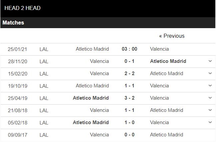The height and width of the screenshot is (142, 216).
Task: Expand the 21/08/18 match chevron arrow
Action: coord(210,110)
